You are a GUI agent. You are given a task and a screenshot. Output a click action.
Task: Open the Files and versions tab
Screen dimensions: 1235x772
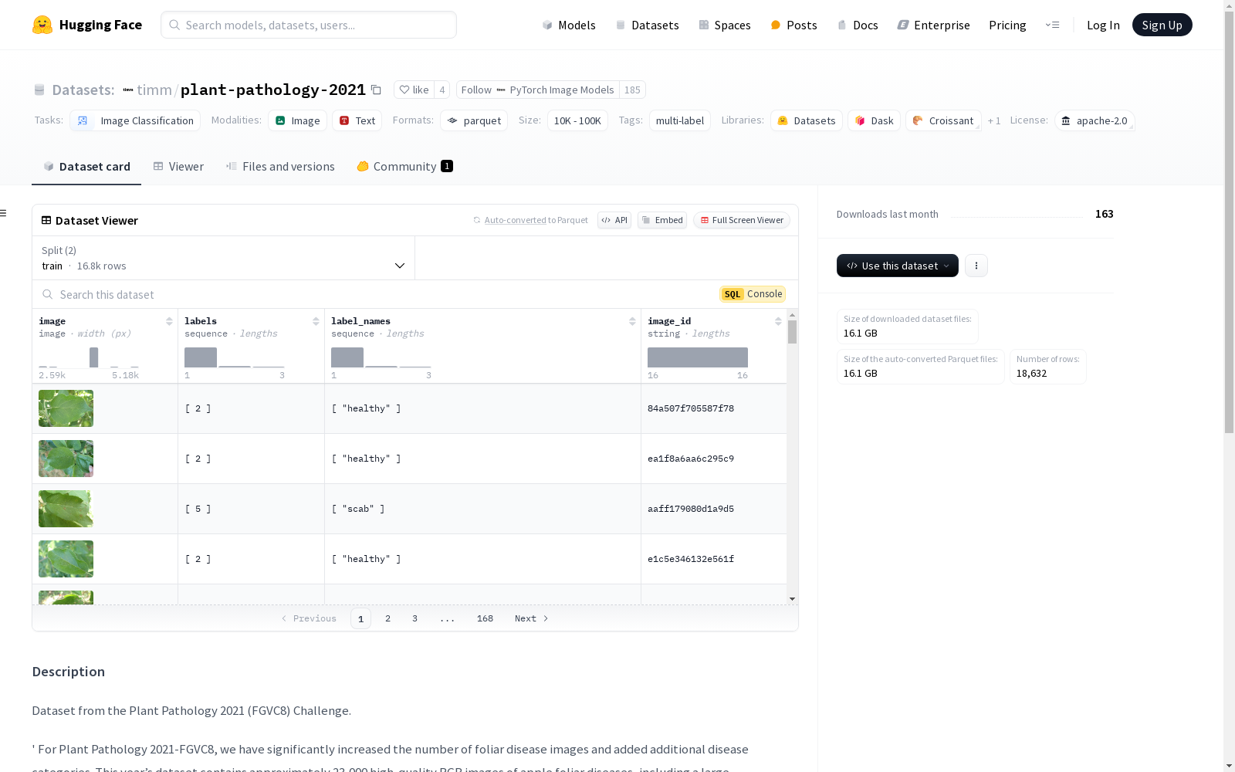click(x=280, y=167)
